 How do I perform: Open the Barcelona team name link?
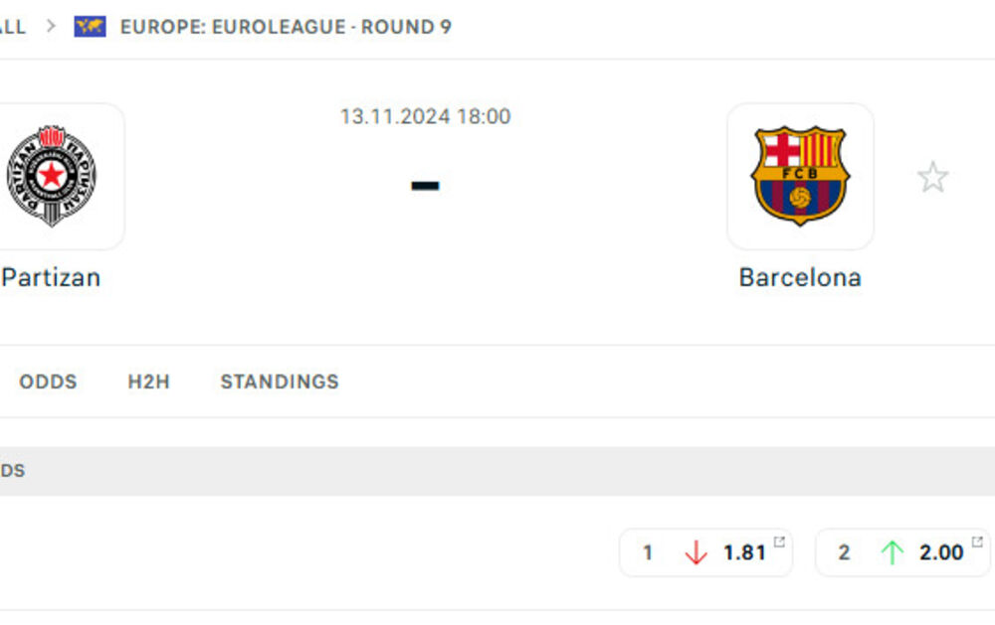800,277
